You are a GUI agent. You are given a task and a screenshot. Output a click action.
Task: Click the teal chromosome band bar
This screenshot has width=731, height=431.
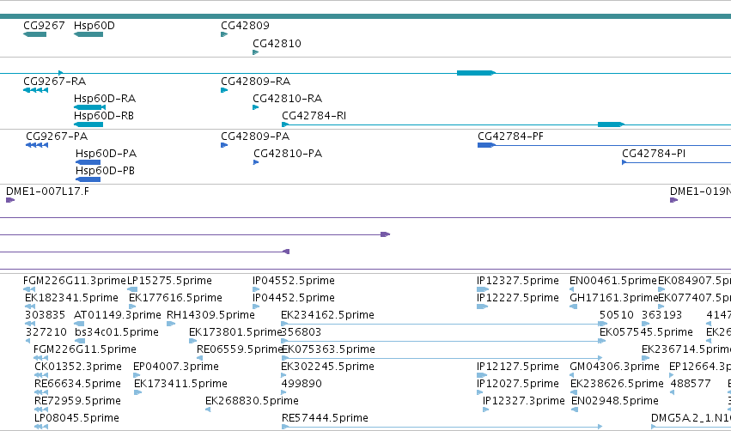(366, 16)
